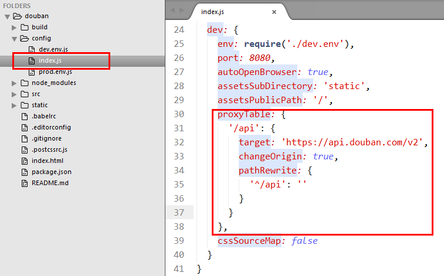This screenshot has height=276, width=444.
Task: Click the assetsSubDirectory property name
Action: (265, 86)
